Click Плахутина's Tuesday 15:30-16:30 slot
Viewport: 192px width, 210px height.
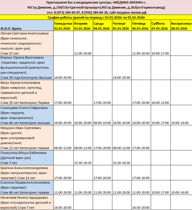(x=83, y=163)
